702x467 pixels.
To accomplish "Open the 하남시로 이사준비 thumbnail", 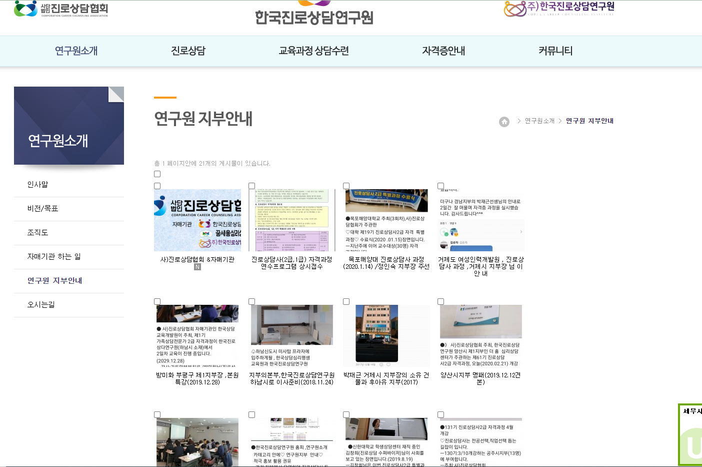I will [x=292, y=336].
